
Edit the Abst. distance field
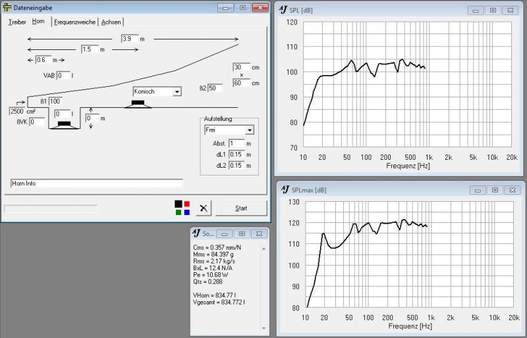click(x=236, y=143)
